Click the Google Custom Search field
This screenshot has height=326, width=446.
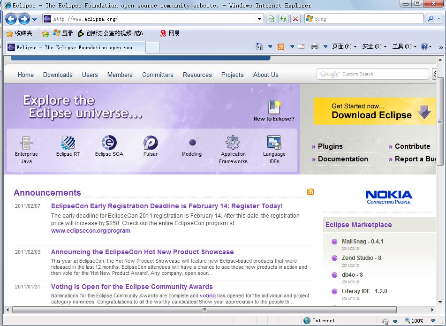coord(373,74)
